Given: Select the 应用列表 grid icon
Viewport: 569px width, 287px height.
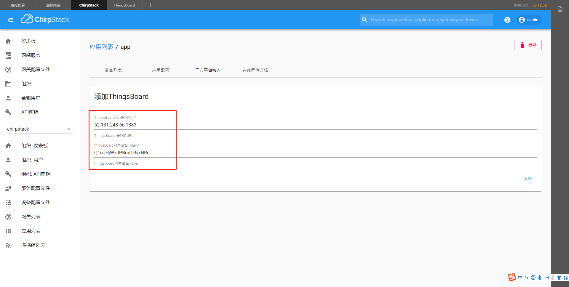Looking at the screenshot, I should 8,231.
